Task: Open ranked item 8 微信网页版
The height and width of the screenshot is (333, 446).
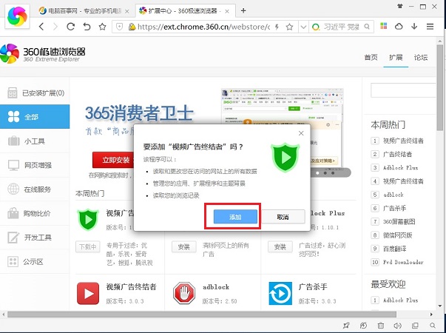Action: 397,235
